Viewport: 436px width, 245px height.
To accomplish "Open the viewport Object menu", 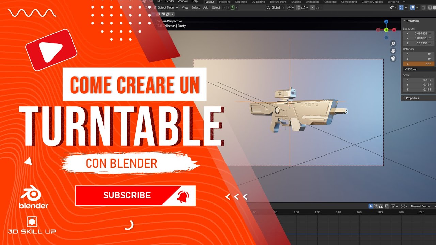I will click(x=216, y=7).
